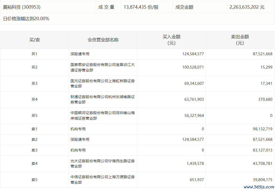The height and width of the screenshot is (191, 276).
Task: Select sell amount 43,708,781
Action: tap(263, 164)
